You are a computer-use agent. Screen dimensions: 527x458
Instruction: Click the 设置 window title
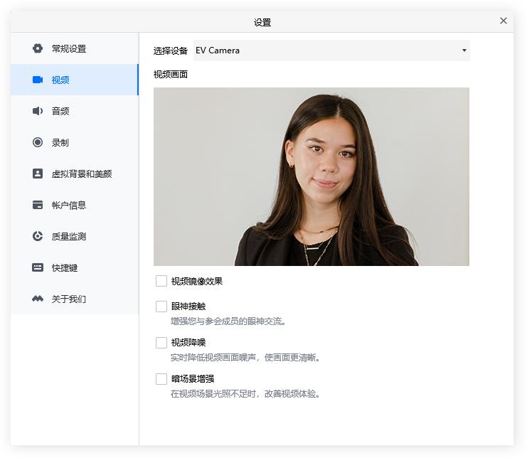[262, 23]
